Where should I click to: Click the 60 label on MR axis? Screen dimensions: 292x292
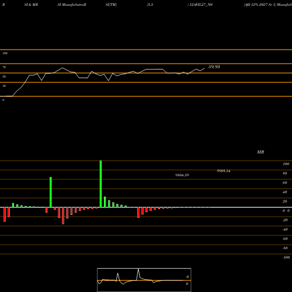(x=285, y=183)
